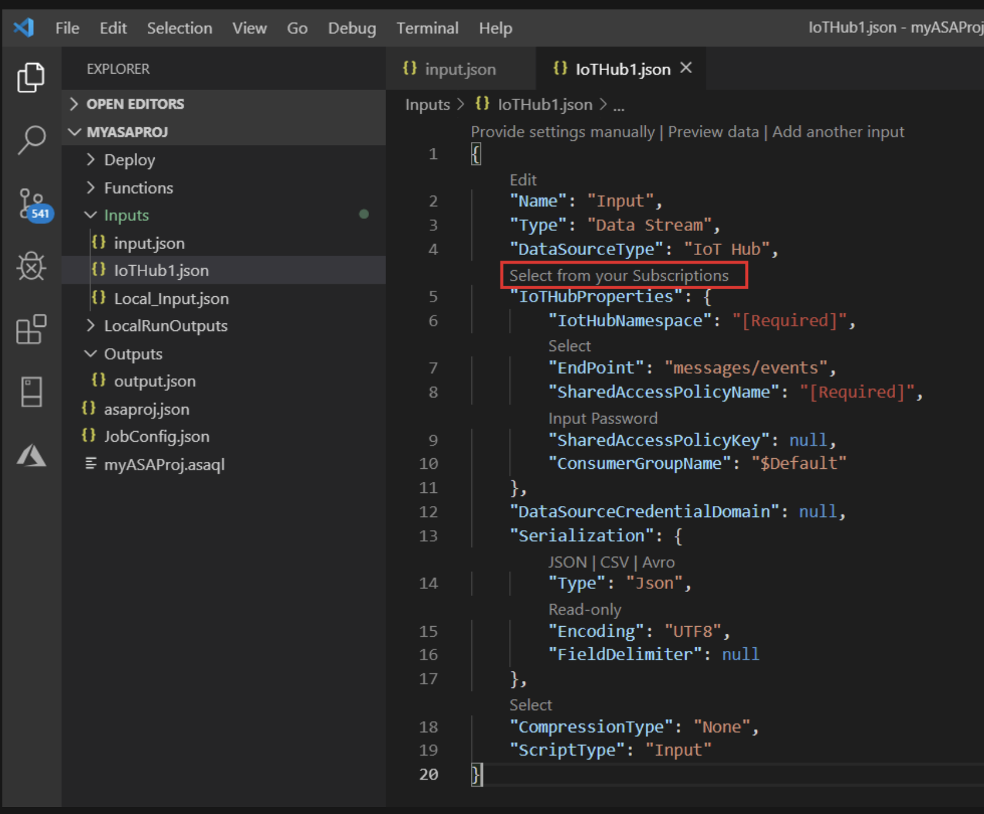Click the Input Password code lens
The width and height of the screenshot is (984, 814).
click(x=603, y=418)
